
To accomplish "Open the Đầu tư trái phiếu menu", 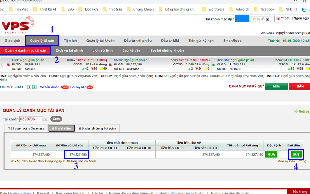I will pyautogui.click(x=138, y=41).
